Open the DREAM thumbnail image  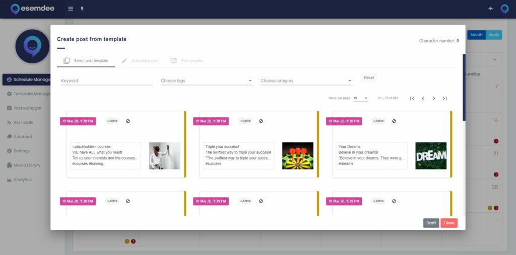(431, 156)
